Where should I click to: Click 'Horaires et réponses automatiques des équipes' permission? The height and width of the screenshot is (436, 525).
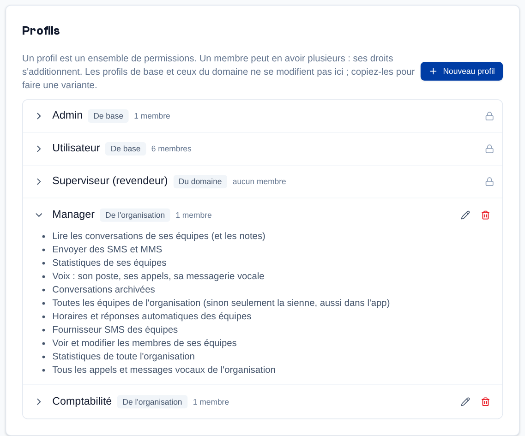pyautogui.click(x=151, y=317)
